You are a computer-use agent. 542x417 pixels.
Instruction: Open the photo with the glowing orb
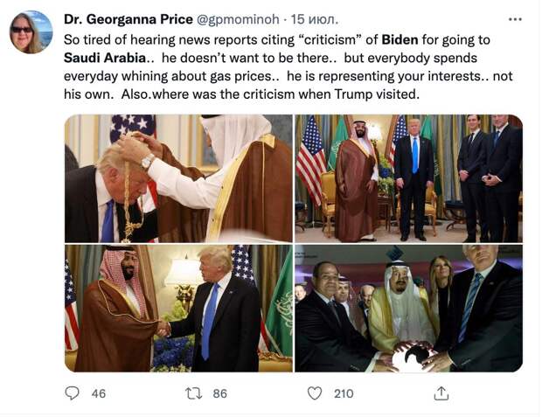tap(408, 309)
